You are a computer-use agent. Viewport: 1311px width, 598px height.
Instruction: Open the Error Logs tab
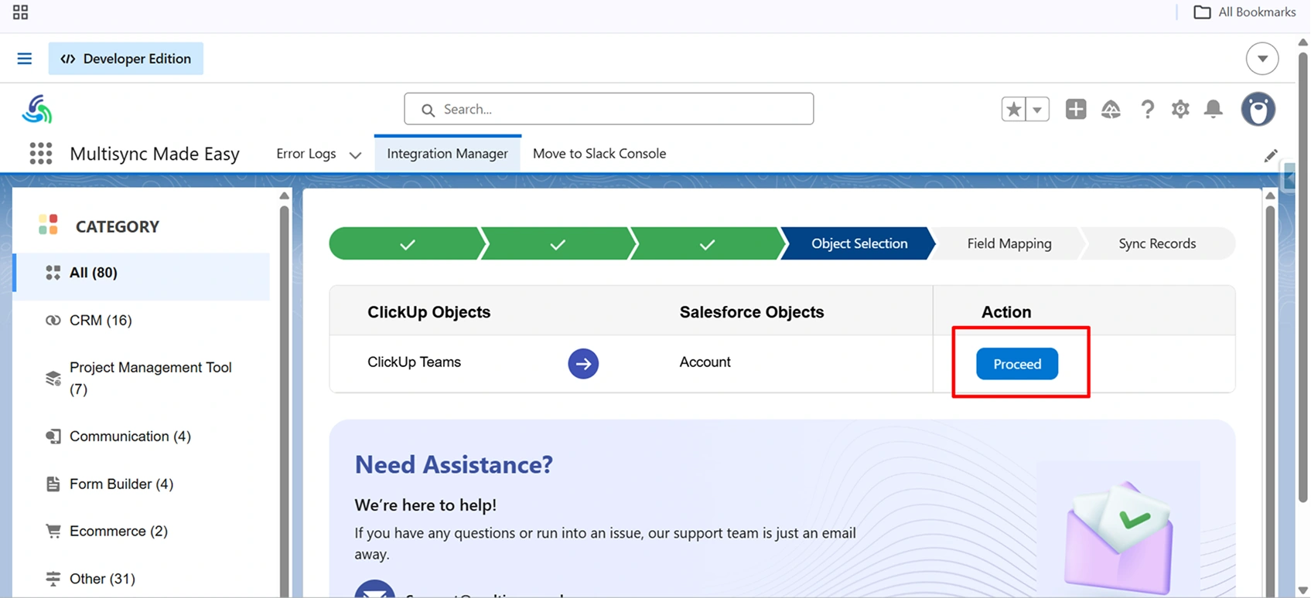pyautogui.click(x=306, y=154)
